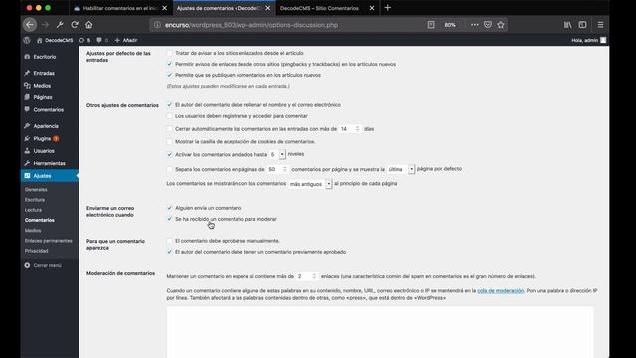Open the última page dropdown
636x358 pixels.
coord(400,169)
